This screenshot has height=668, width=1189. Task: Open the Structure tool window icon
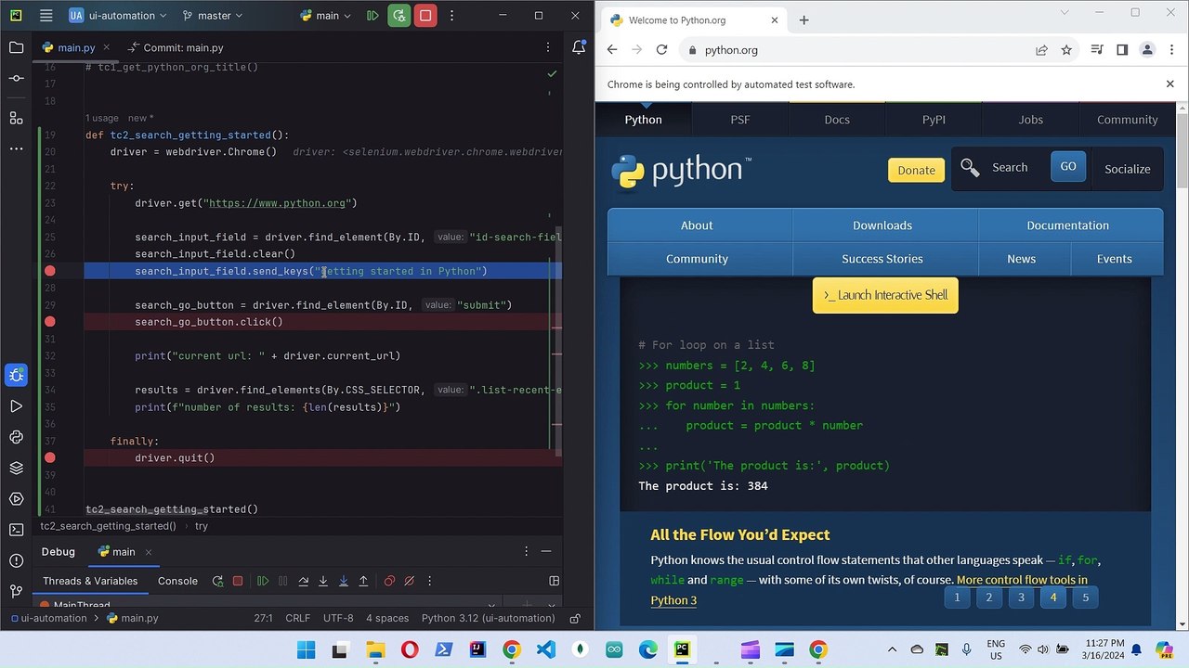[x=16, y=118]
